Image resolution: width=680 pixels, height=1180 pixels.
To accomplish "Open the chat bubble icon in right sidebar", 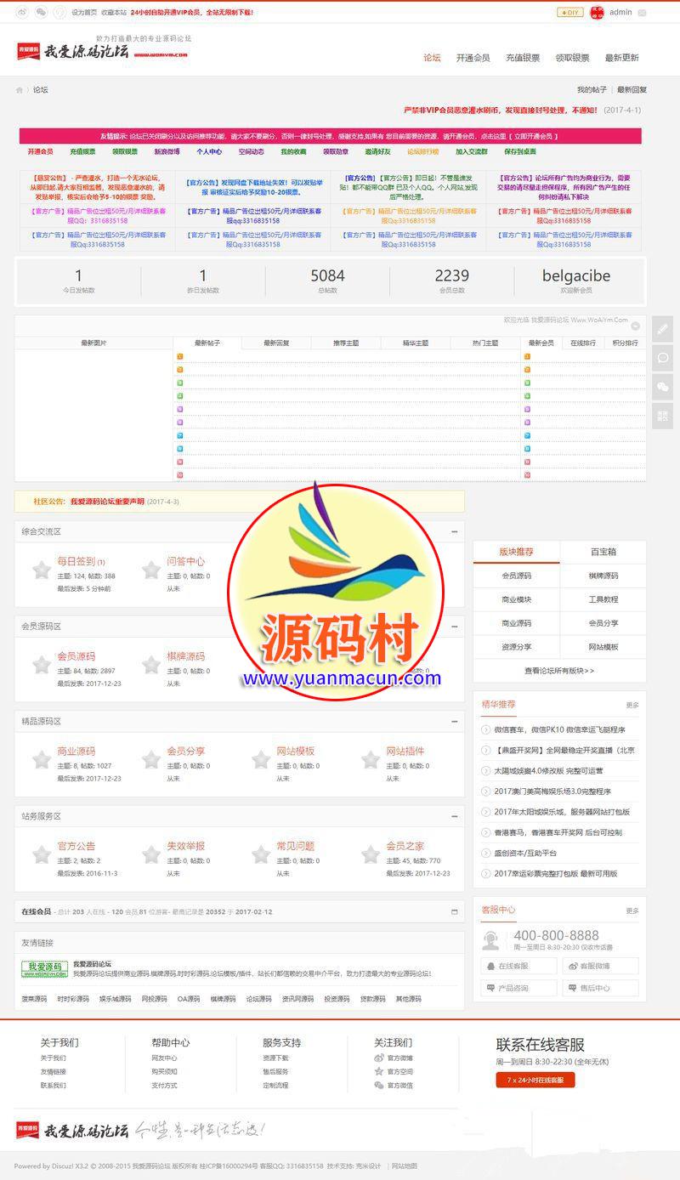I will pos(662,358).
